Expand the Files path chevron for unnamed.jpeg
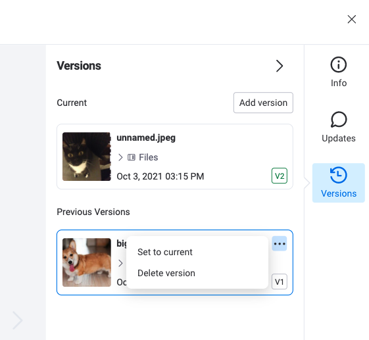 pos(120,157)
